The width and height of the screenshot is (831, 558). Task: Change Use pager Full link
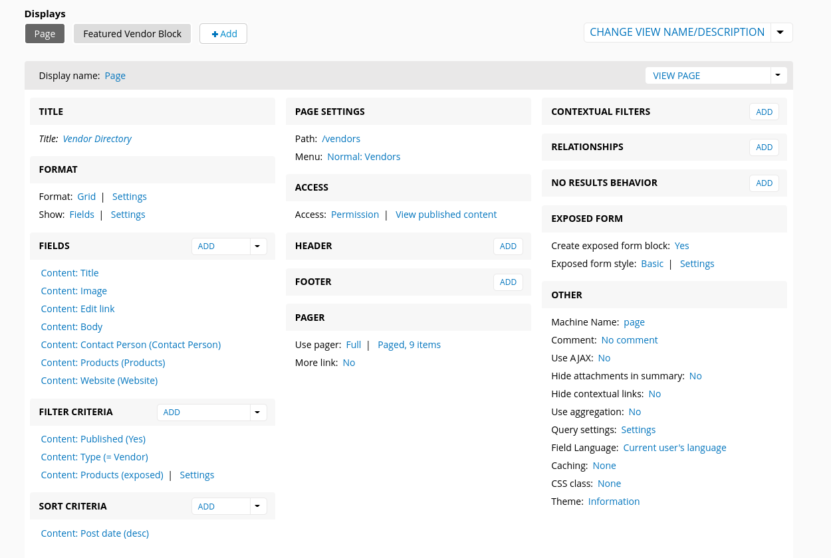click(354, 345)
